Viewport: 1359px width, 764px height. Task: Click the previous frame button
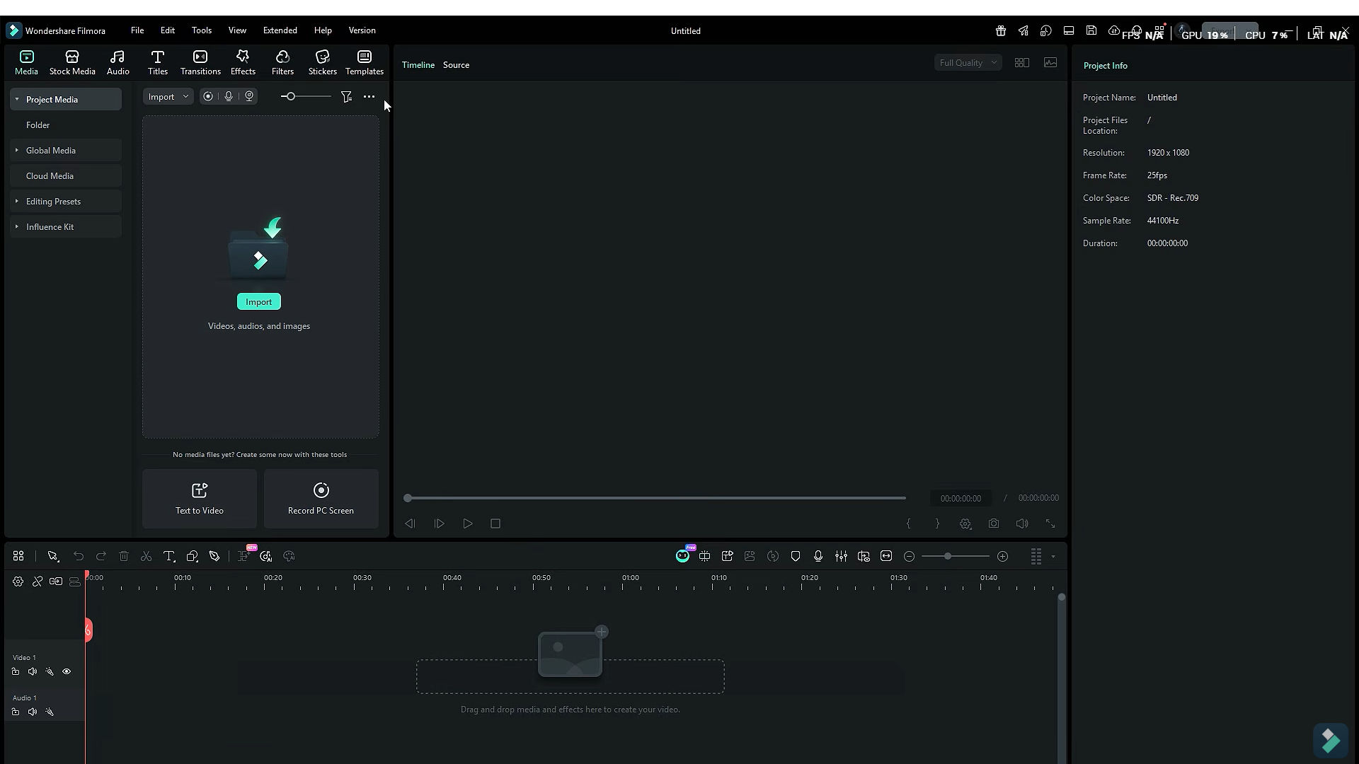coord(410,524)
